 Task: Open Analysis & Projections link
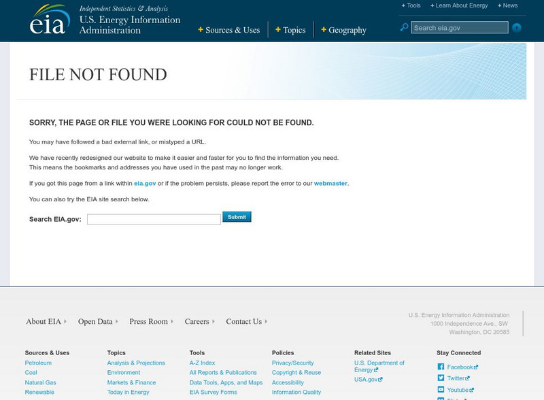[x=136, y=363]
